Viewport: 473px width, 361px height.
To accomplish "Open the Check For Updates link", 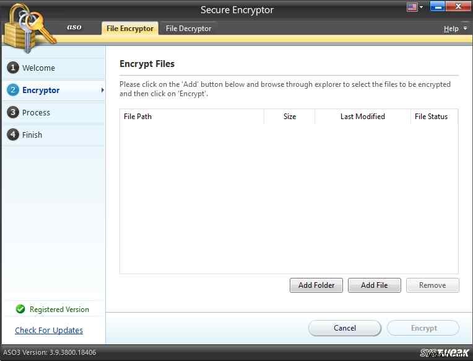I will tap(49, 330).
